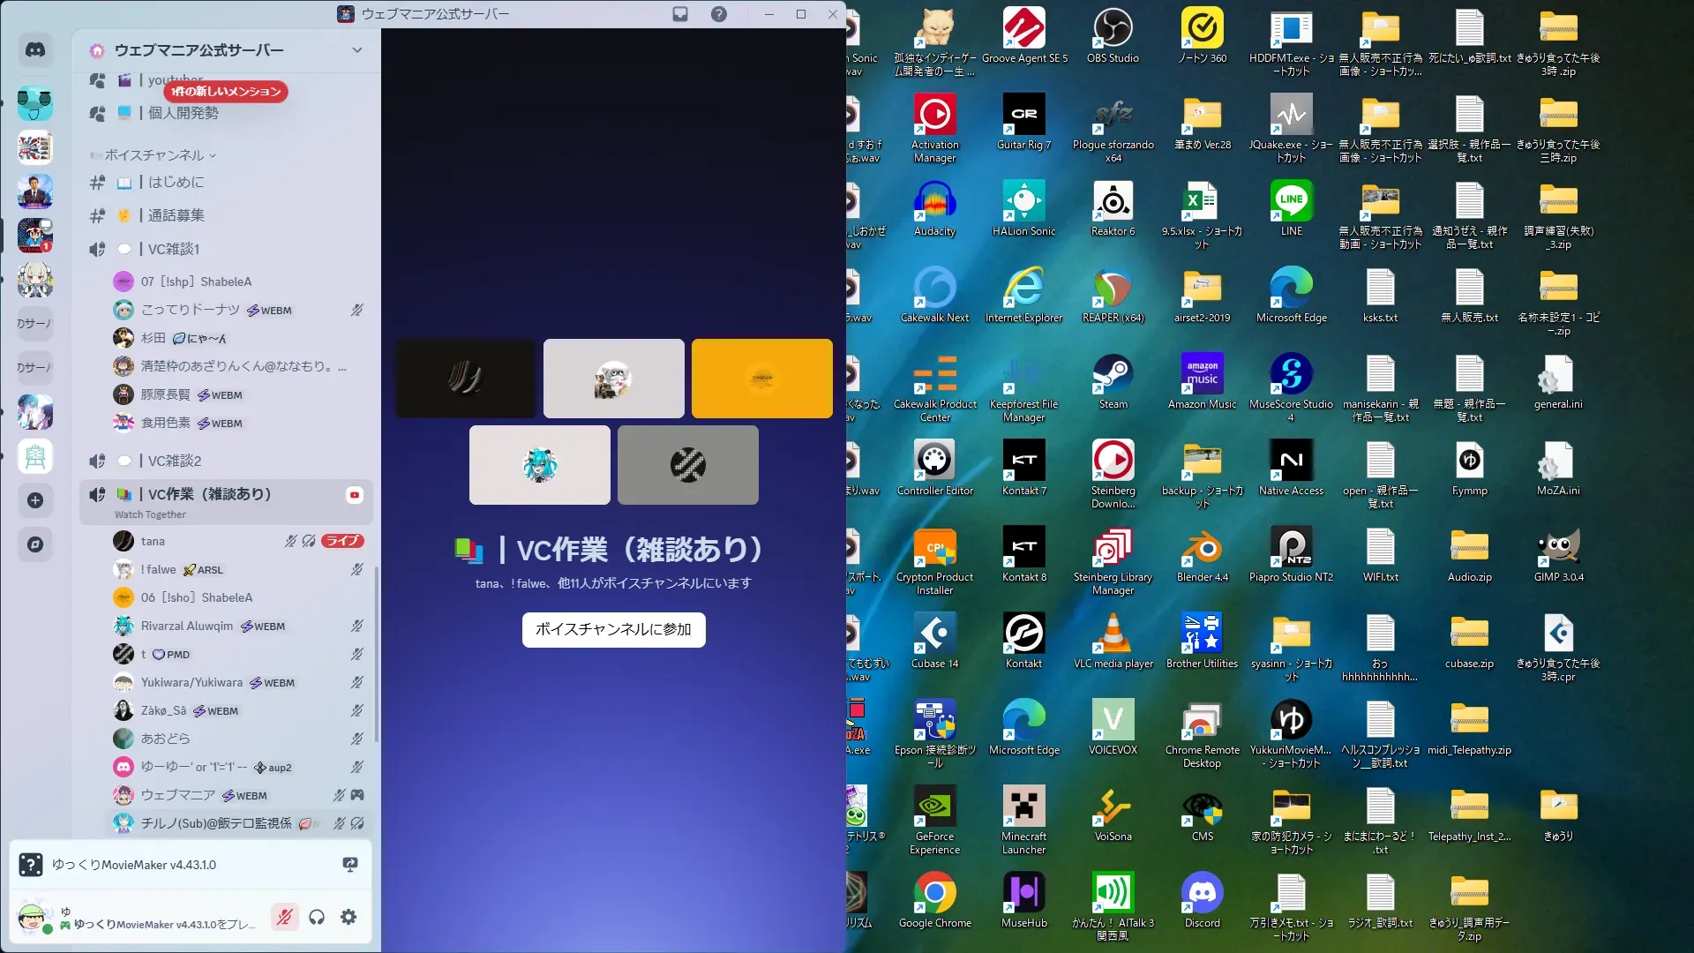Image resolution: width=1694 pixels, height=953 pixels.
Task: Select the 通話募集 text channel
Action: (176, 215)
